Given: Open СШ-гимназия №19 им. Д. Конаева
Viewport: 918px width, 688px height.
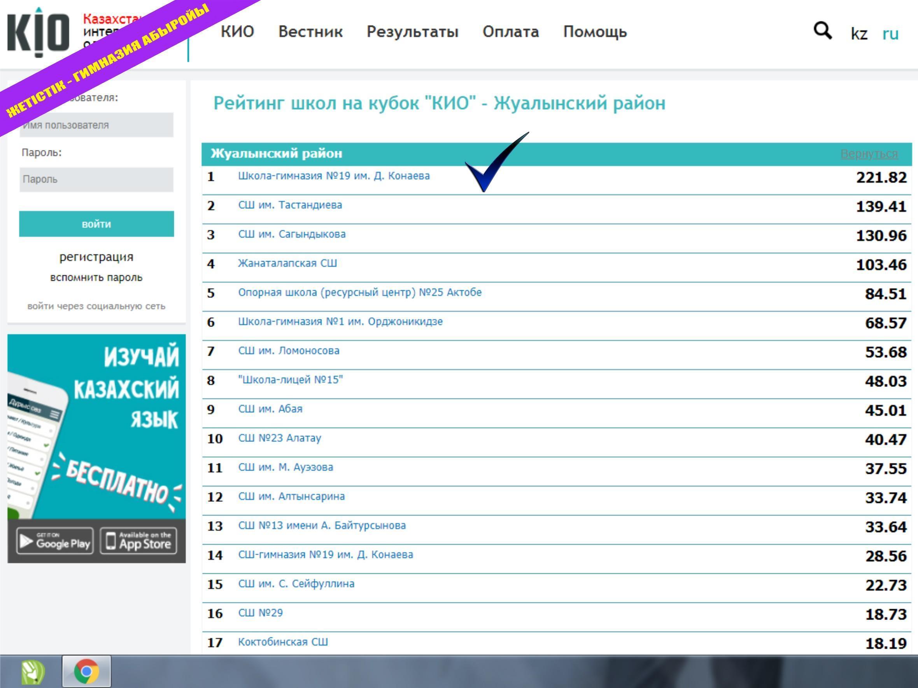Looking at the screenshot, I should pyautogui.click(x=325, y=554).
